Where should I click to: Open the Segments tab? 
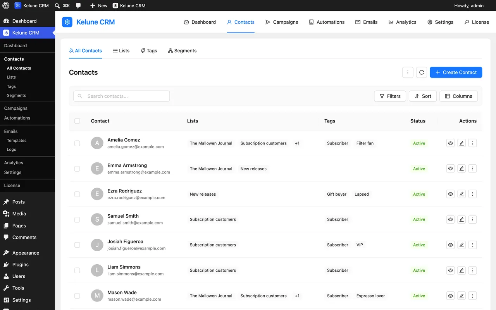182,51
